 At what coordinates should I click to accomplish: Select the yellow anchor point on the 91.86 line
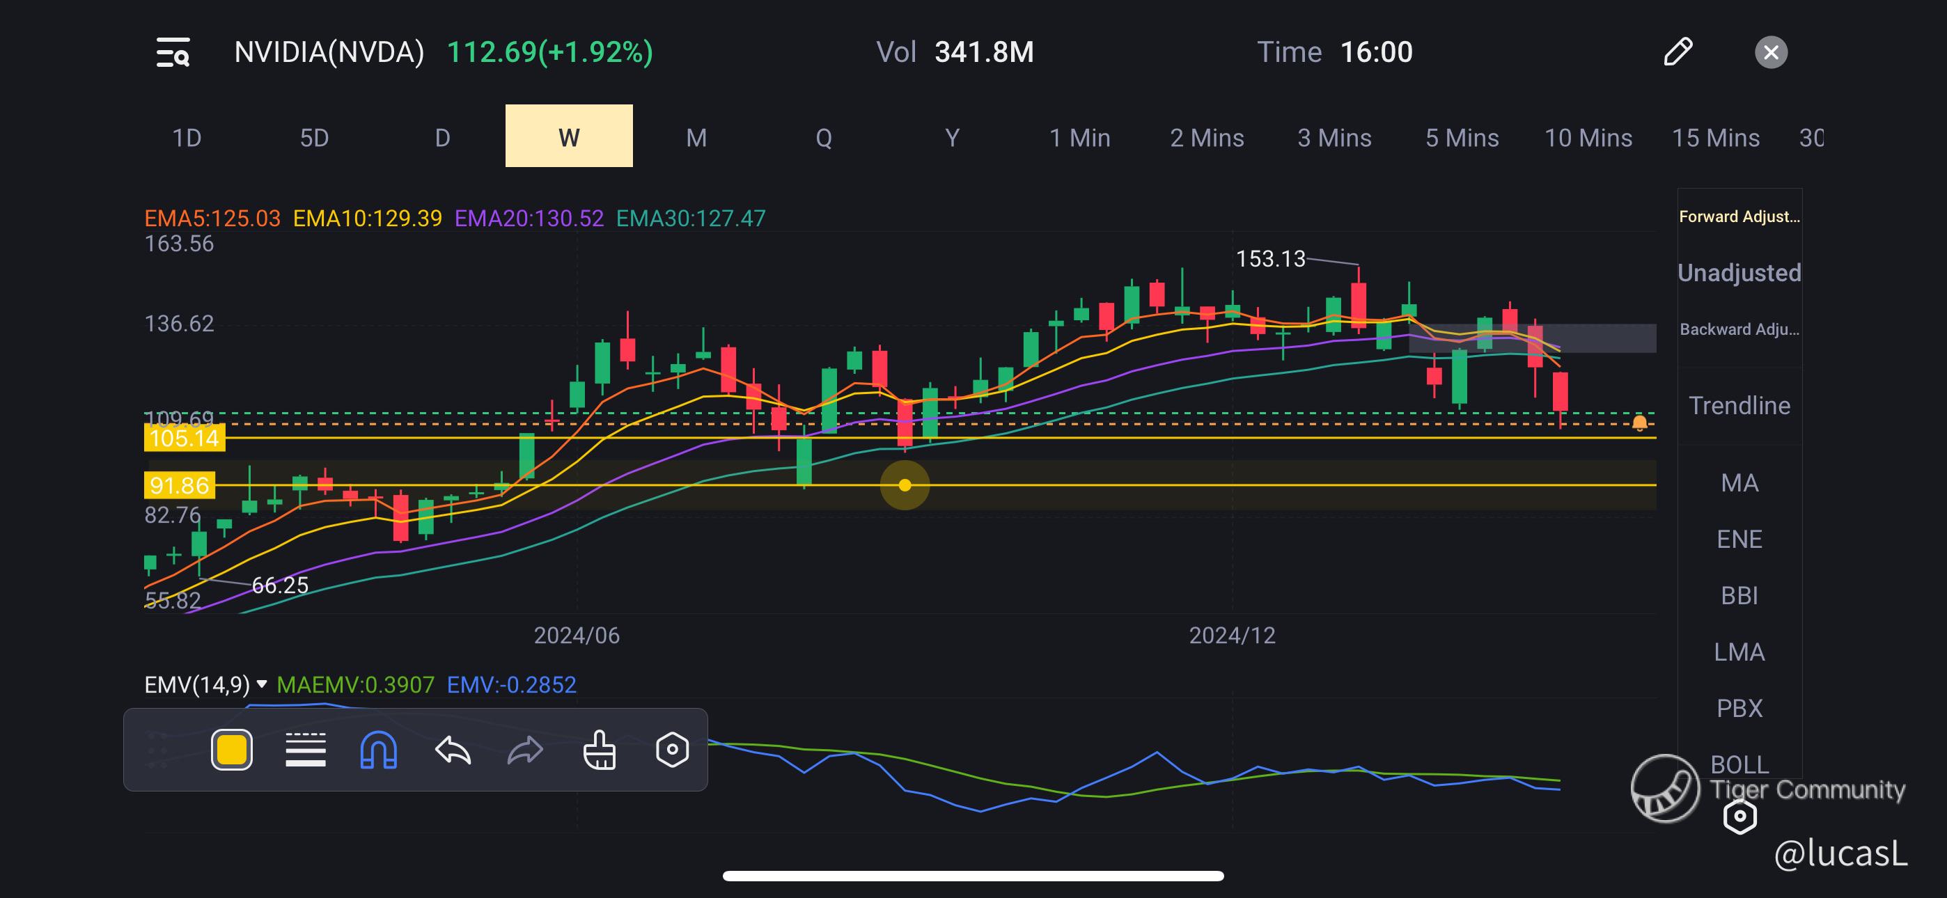click(x=905, y=485)
